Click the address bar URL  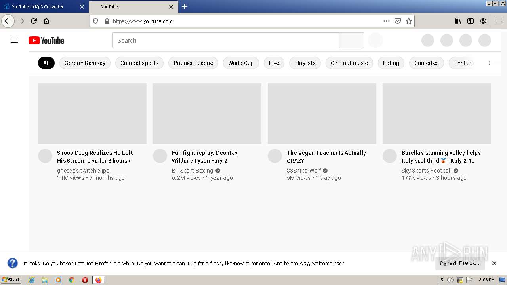tap(143, 21)
